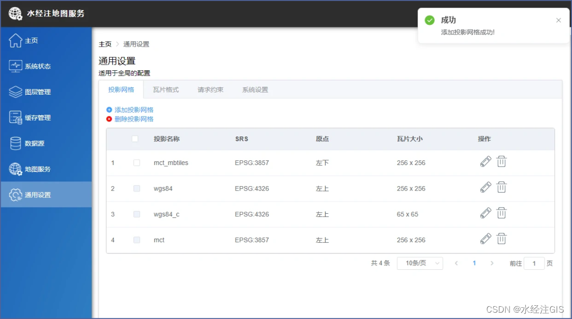The width and height of the screenshot is (572, 319).
Task: Click the SRS column header
Action: (x=242, y=139)
